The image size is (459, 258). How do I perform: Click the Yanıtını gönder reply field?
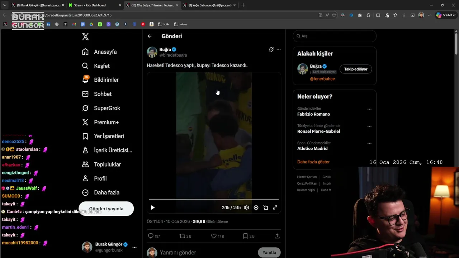coord(207,253)
